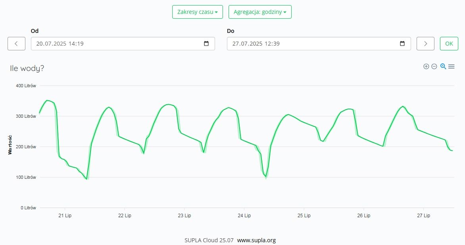Click the 27 Lip axis label

tap(423, 215)
